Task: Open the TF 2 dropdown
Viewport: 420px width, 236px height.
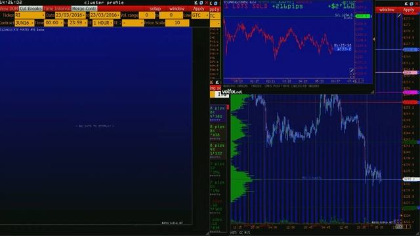Action: pyautogui.click(x=133, y=23)
